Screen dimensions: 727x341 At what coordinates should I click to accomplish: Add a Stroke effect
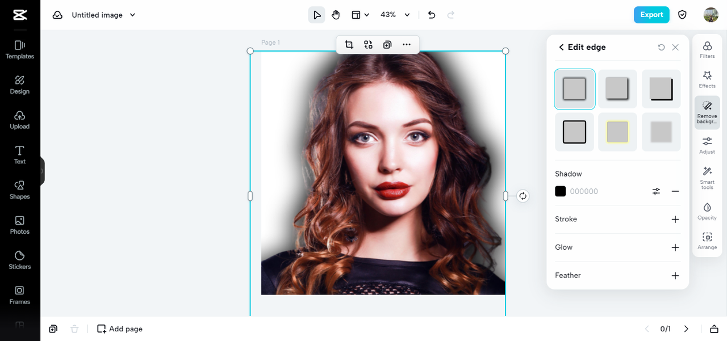tap(675, 219)
